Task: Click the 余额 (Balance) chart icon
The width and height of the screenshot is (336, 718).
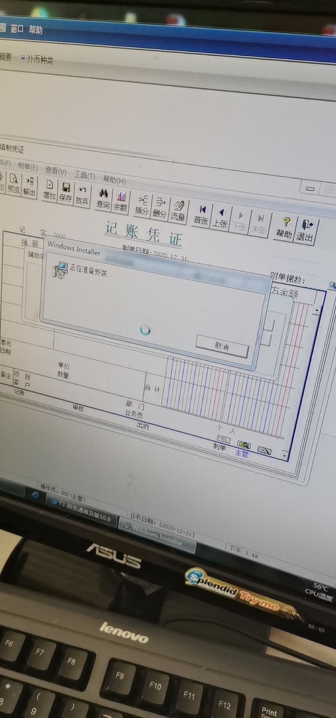Action: 120,201
